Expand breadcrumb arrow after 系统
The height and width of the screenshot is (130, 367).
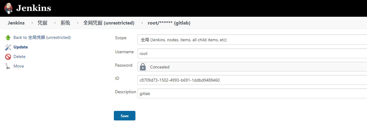click(78, 23)
